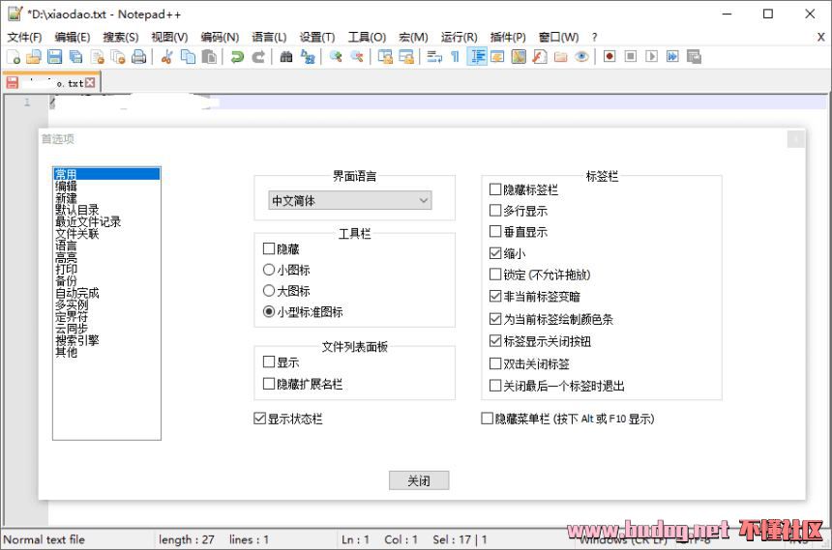Open the 插件(P) menu
Image resolution: width=832 pixels, height=550 pixels.
508,37
